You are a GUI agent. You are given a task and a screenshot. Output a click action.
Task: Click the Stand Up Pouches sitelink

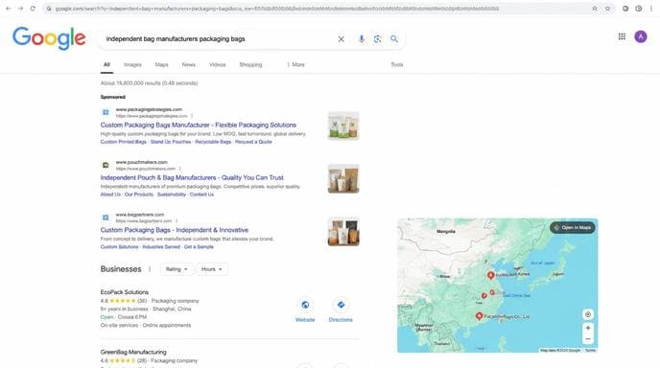pos(171,142)
